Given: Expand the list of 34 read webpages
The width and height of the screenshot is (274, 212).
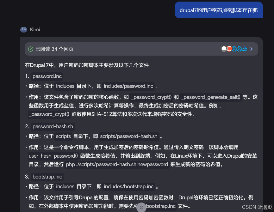Looking at the screenshot, I should (x=252, y=49).
